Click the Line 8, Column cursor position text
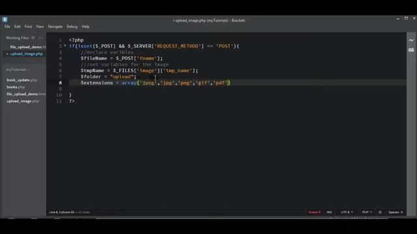417x234 pixels. [x=62, y=213]
